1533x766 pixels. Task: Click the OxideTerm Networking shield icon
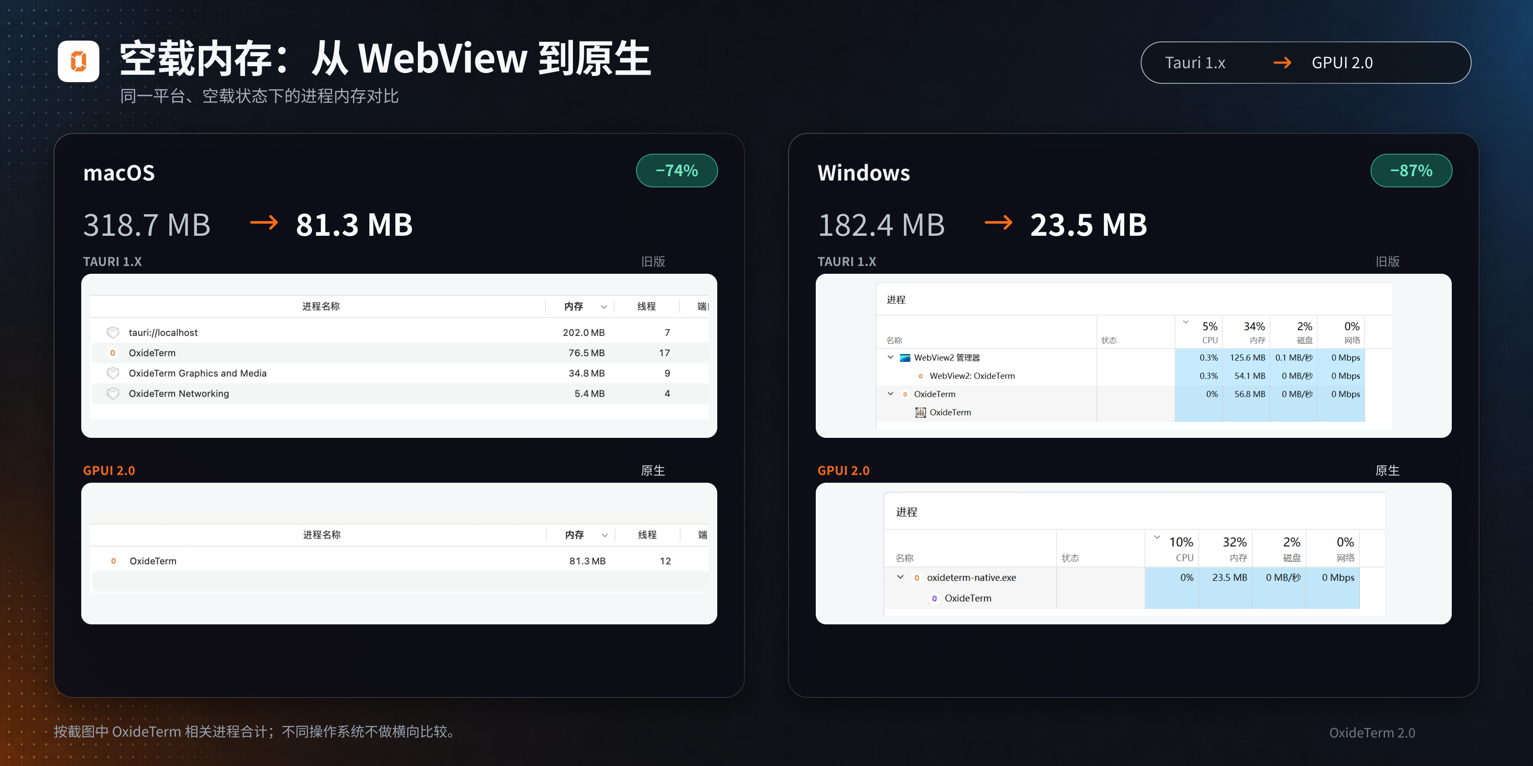pyautogui.click(x=112, y=393)
